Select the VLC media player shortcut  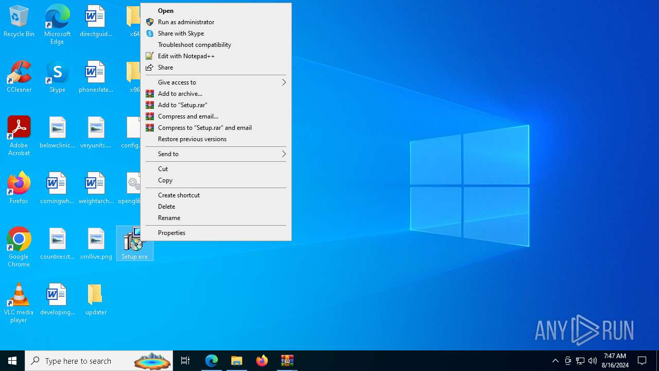coord(19,303)
